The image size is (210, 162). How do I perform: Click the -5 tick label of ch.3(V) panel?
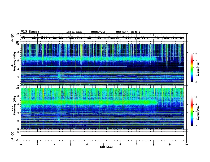coord(18,140)
